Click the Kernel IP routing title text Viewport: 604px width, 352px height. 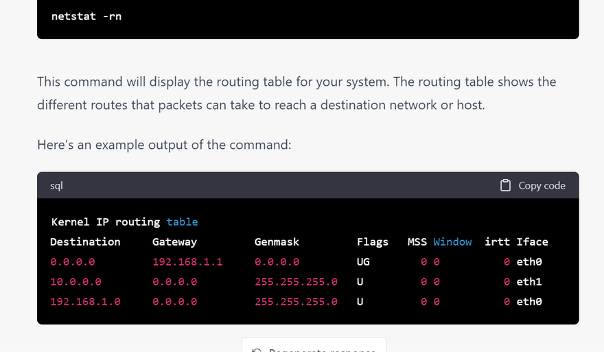(x=106, y=222)
